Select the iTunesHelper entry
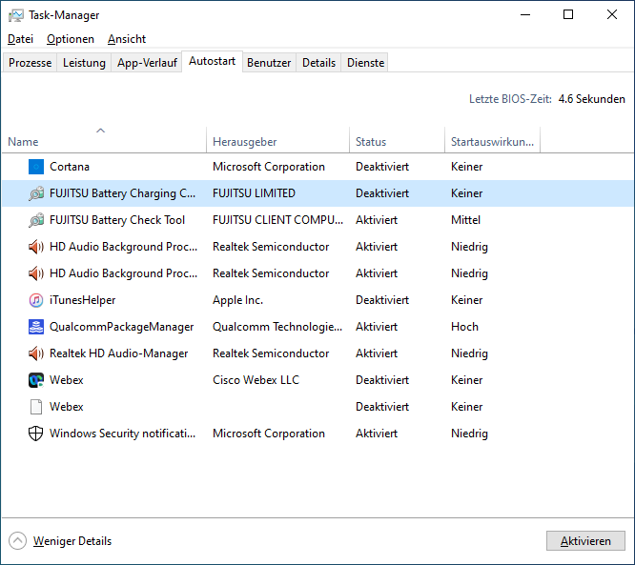The image size is (635, 565). point(83,300)
